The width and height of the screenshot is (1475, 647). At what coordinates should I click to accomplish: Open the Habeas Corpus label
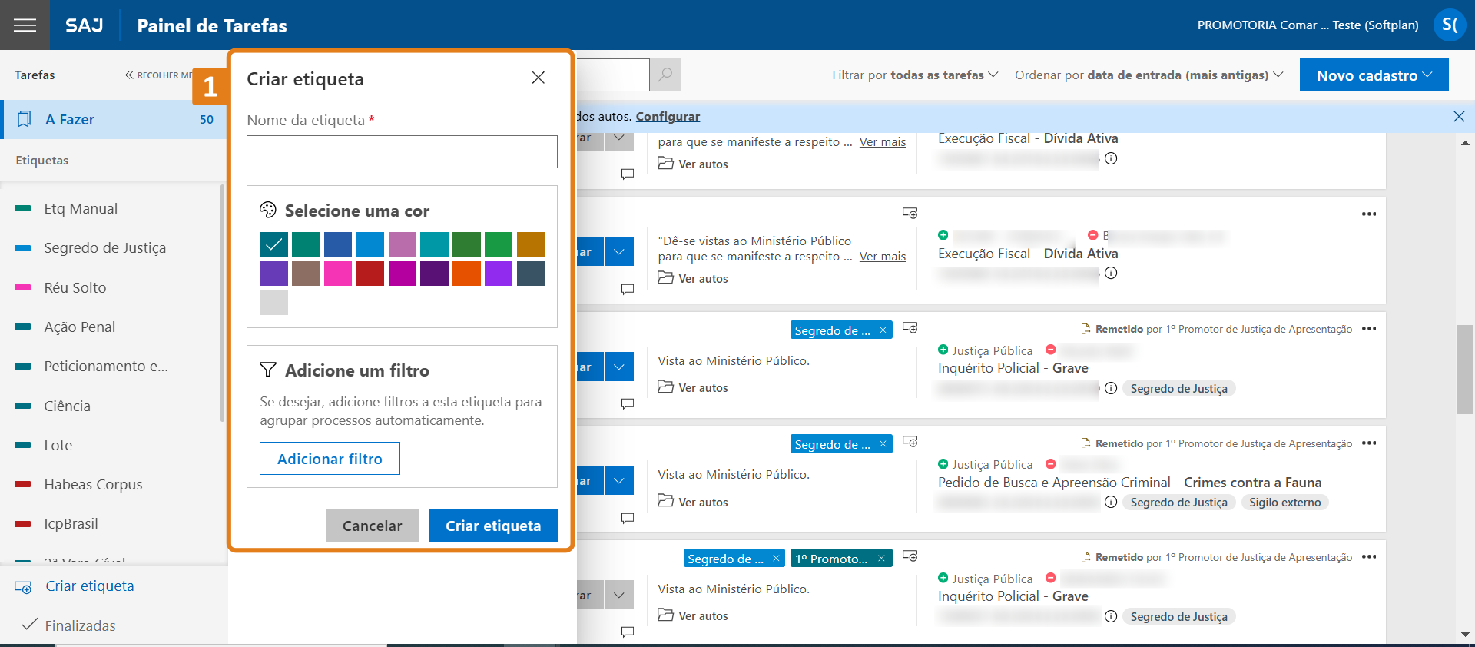pyautogui.click(x=93, y=484)
